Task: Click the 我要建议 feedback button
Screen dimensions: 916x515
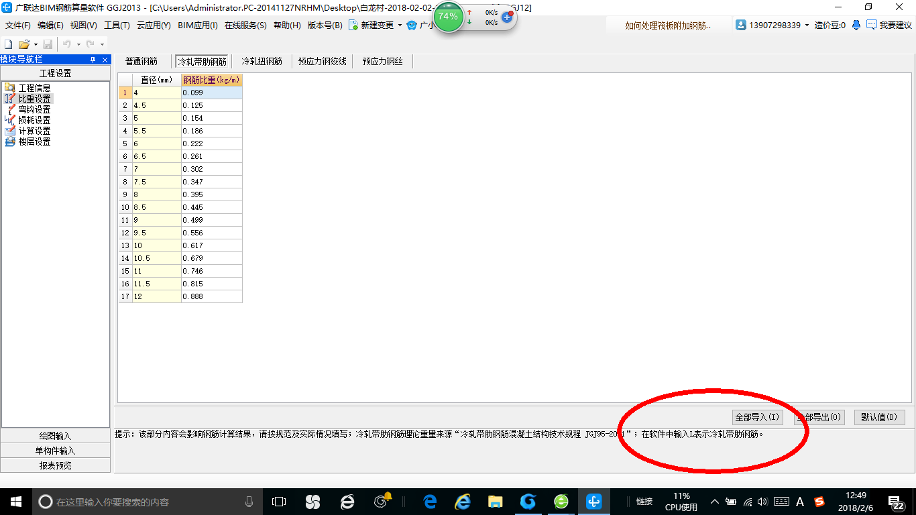Action: (889, 25)
